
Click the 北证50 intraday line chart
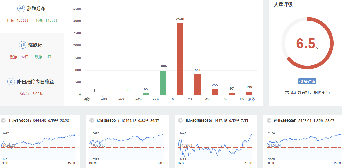point(215,147)
